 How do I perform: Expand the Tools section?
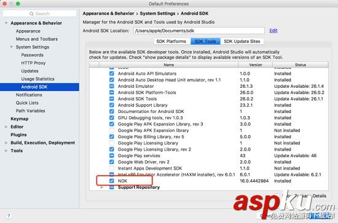pyautogui.click(x=6, y=151)
